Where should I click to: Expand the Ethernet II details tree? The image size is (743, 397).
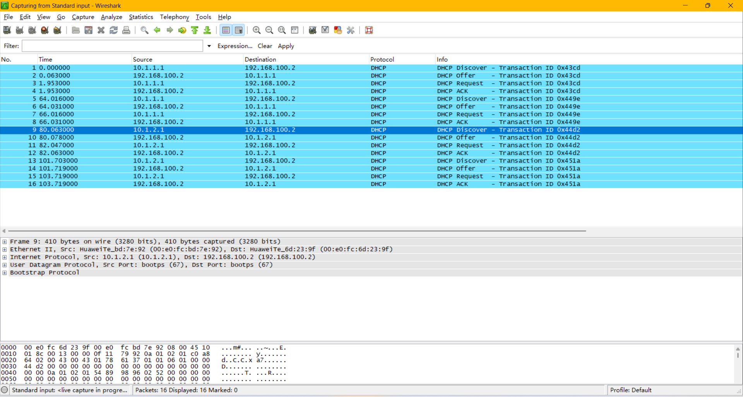pos(5,249)
